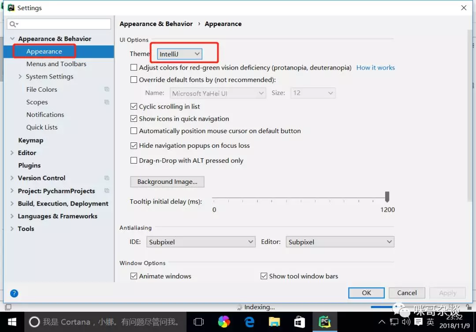This screenshot has height=332, width=476.
Task: Open the How it works link
Action: (x=376, y=67)
